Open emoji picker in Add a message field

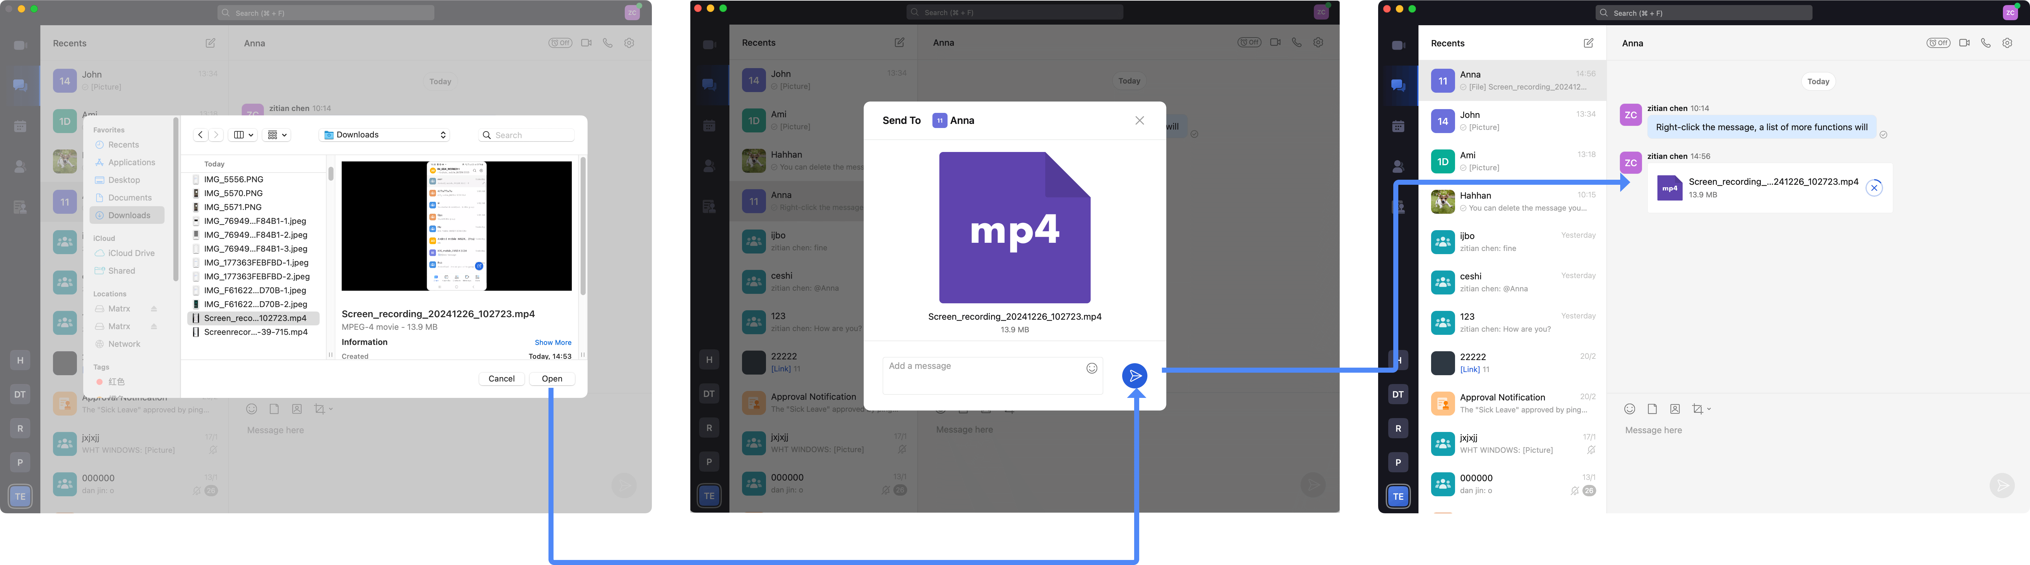(1091, 368)
